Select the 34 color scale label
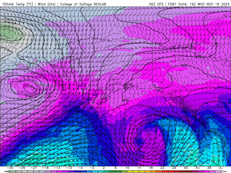This screenshot has height=173, width=231. (198, 168)
